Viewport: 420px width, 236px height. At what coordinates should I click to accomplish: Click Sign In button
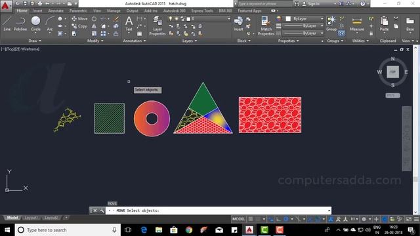(x=310, y=4)
